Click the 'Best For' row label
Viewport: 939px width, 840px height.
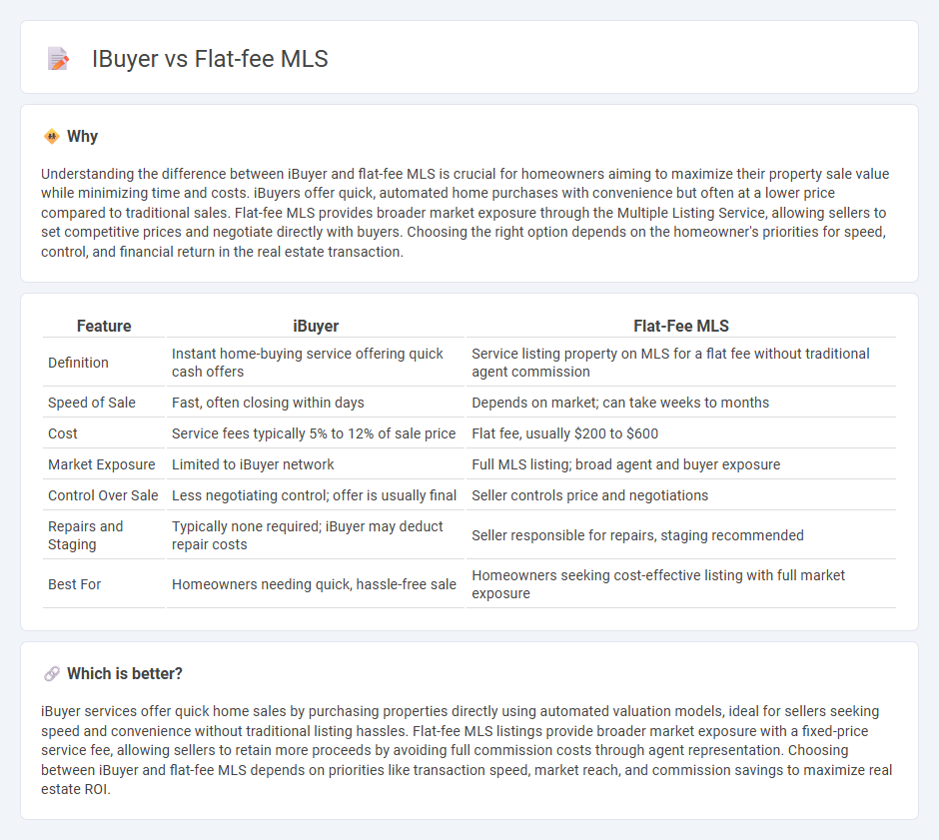[x=74, y=584]
